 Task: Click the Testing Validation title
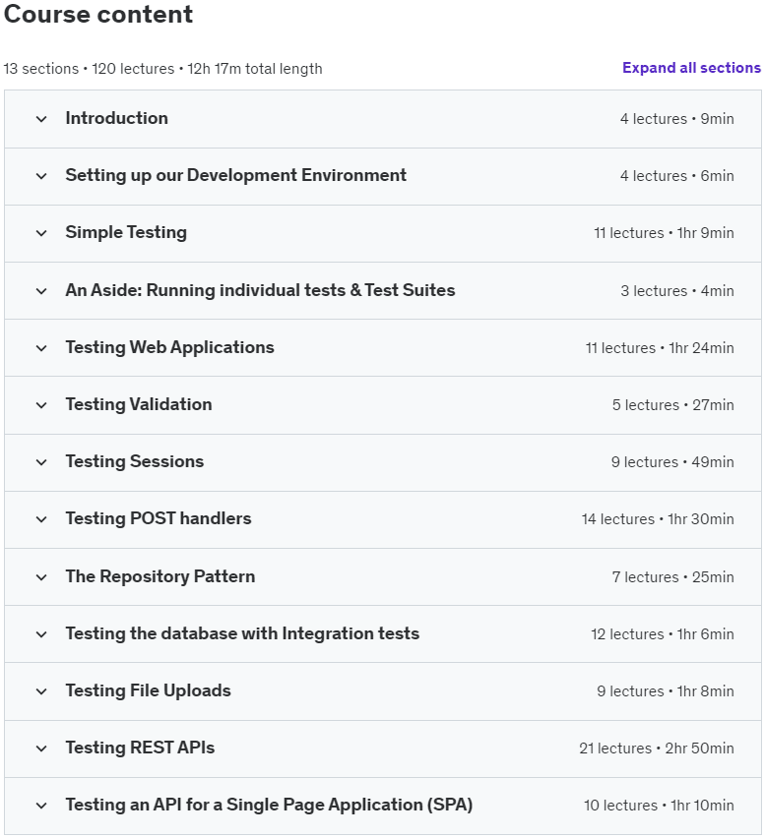pos(139,404)
